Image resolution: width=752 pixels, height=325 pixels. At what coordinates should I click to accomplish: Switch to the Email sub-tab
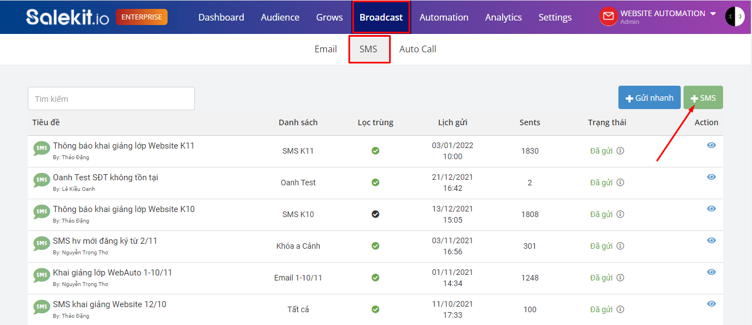[326, 49]
